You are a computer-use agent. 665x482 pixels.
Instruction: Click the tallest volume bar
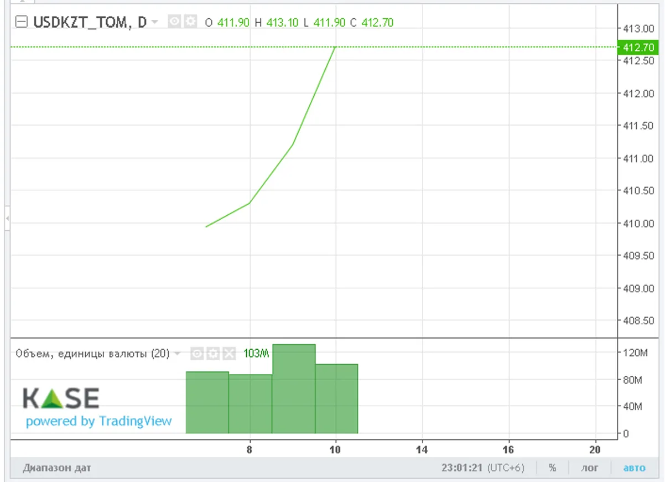click(x=294, y=388)
